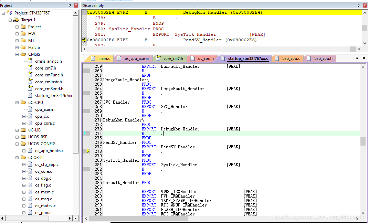Click the cyan cursor marker at line 274
Screen dimensions: 368x223
point(85,133)
